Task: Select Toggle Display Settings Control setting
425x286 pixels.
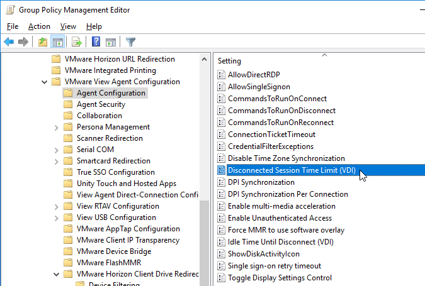Action: click(x=280, y=278)
